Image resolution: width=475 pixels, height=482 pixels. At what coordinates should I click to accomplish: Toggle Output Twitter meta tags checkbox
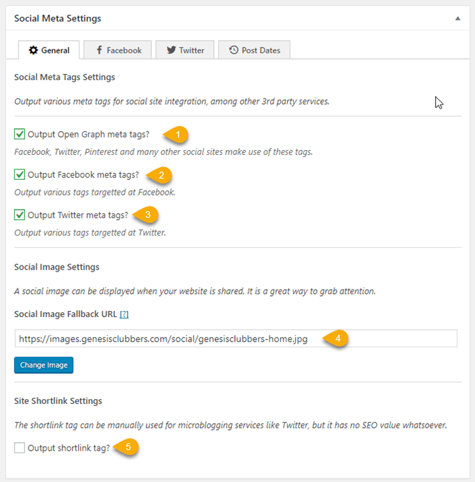point(20,215)
